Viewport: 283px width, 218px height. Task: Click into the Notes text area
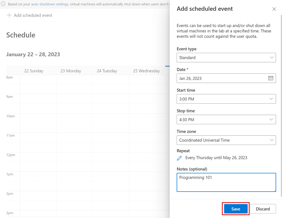[226, 182]
